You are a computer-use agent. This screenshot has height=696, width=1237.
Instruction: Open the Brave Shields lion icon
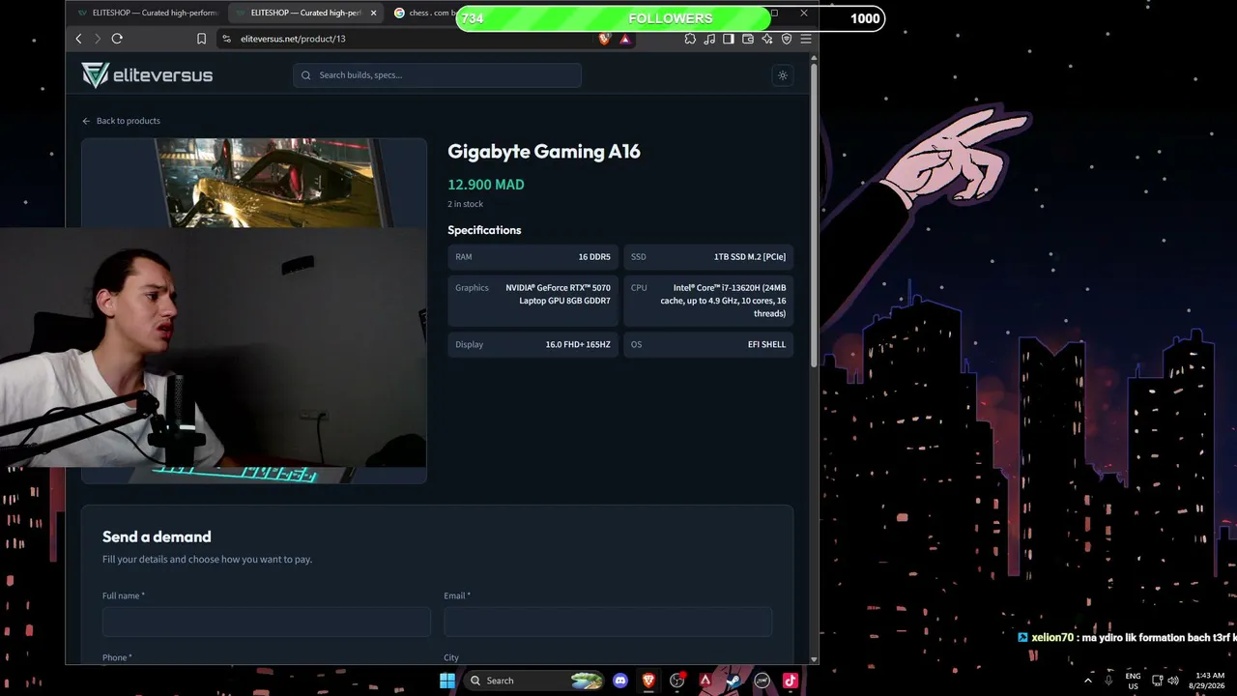pos(605,39)
